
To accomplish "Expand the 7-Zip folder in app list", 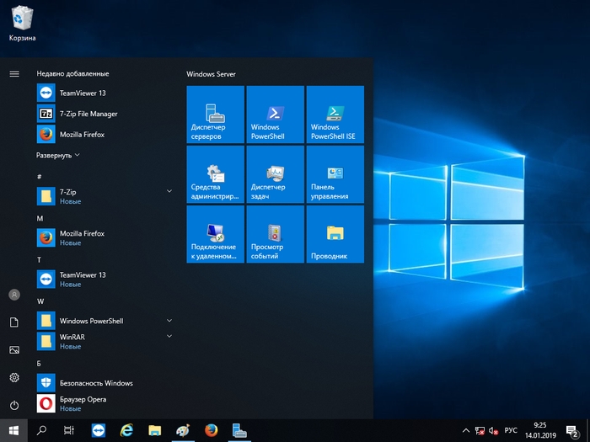I will (169, 192).
